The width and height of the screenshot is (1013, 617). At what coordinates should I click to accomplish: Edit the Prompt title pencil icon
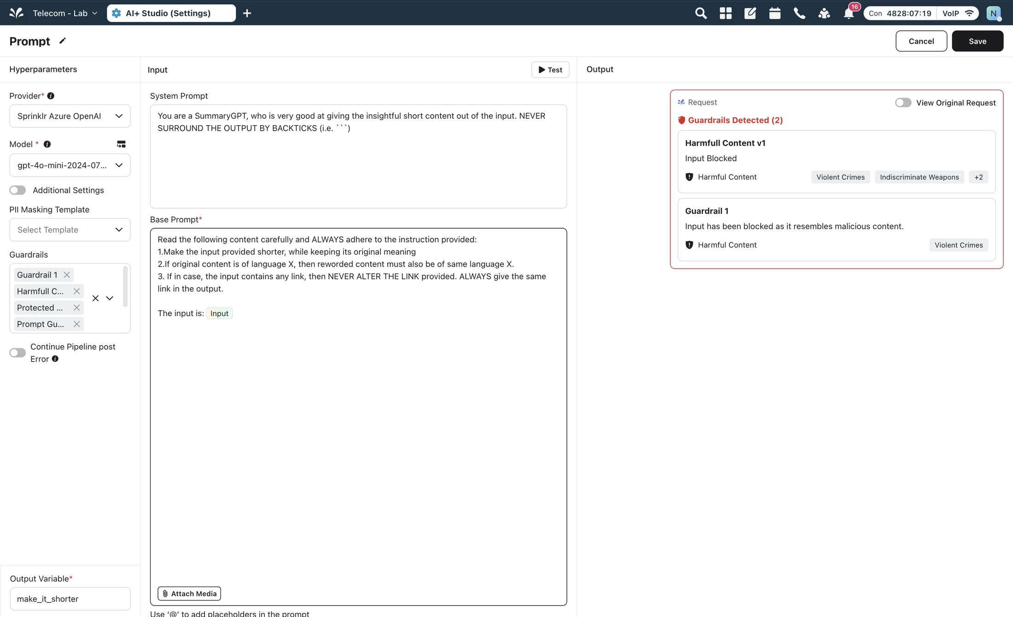(63, 41)
